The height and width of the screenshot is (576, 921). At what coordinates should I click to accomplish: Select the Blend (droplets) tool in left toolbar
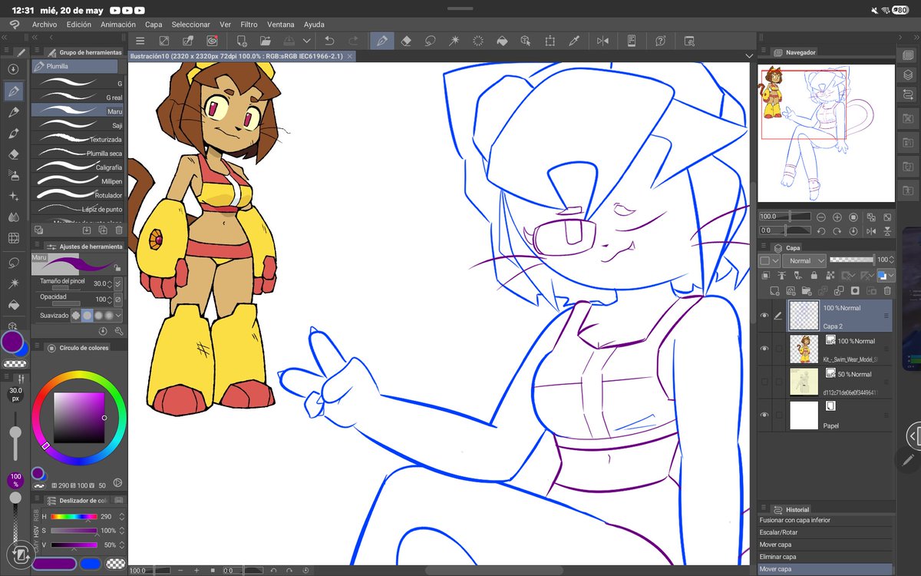(x=13, y=217)
